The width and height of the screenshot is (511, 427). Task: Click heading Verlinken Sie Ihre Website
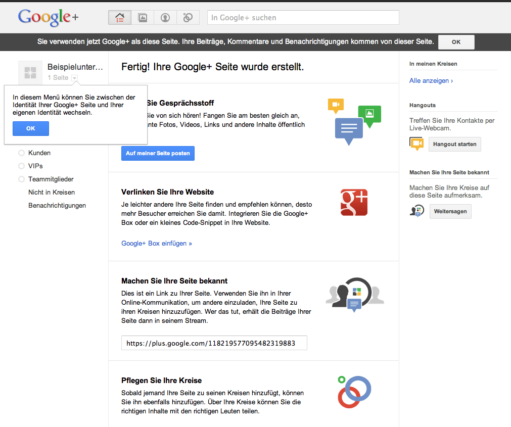click(167, 192)
